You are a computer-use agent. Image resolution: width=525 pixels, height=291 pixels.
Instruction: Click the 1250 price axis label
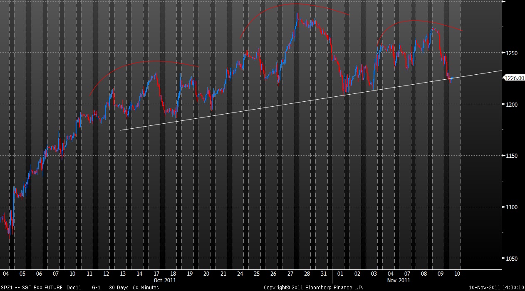511,53
